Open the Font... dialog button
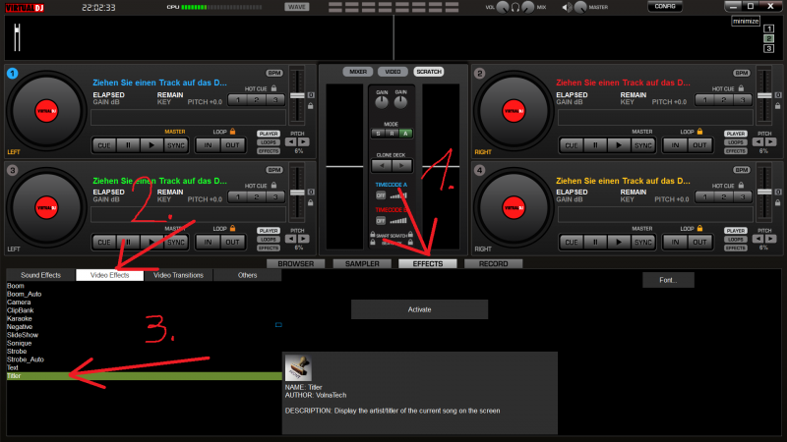Screen dimensions: 787x442 point(668,280)
